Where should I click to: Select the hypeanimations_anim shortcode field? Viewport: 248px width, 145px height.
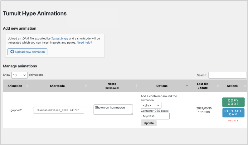pyautogui.click(x=59, y=110)
